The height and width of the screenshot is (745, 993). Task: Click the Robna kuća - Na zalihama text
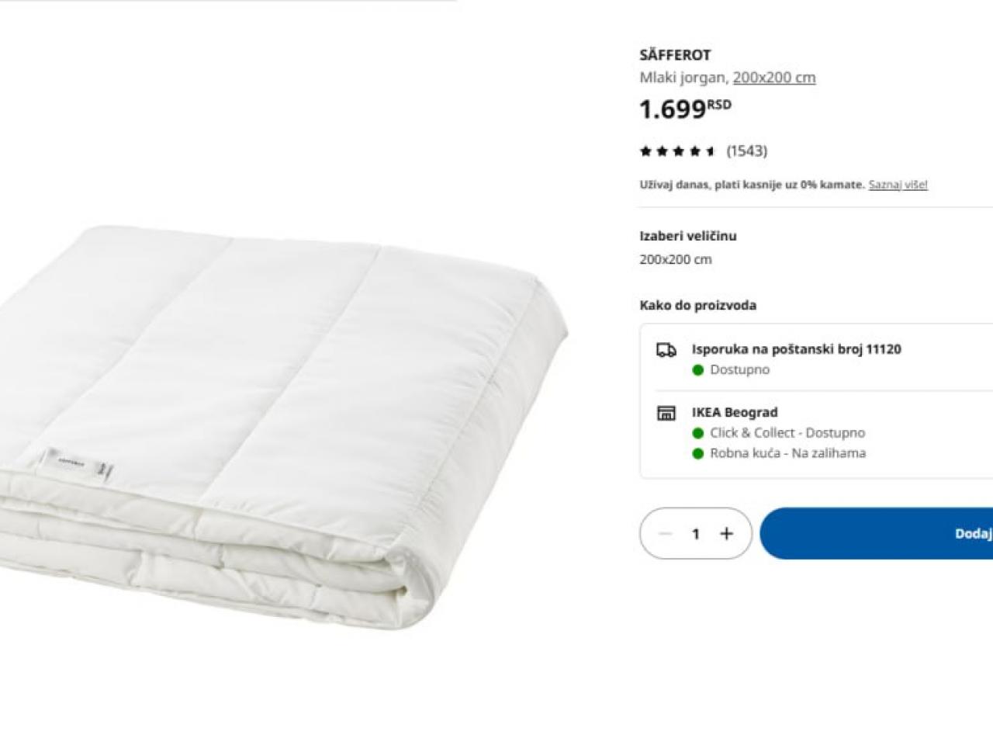click(x=787, y=453)
